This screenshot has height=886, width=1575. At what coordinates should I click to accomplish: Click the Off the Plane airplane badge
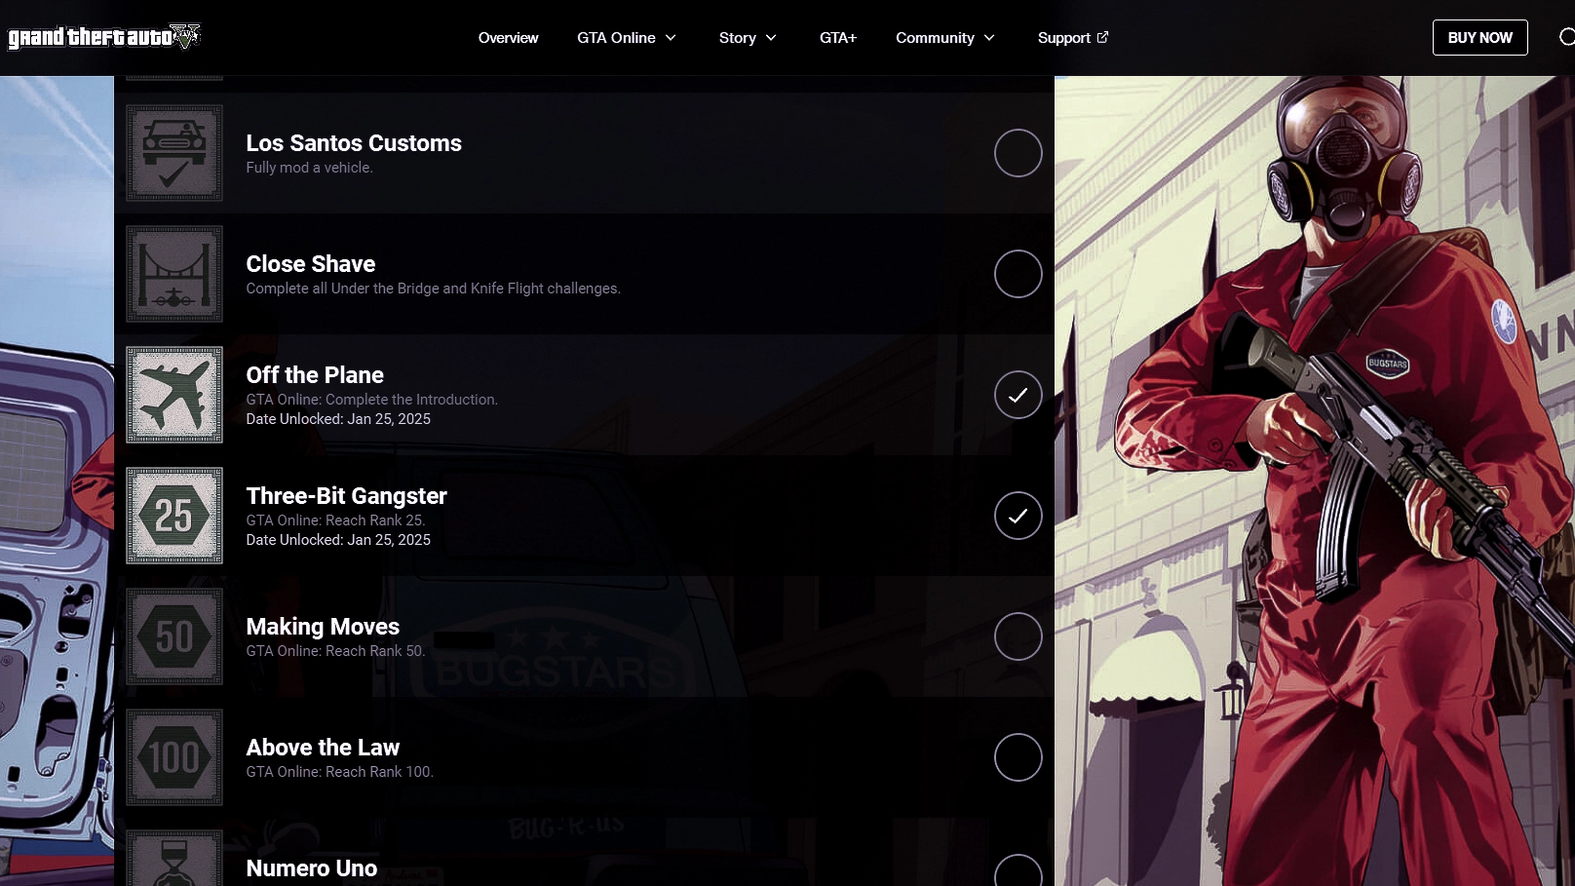[x=174, y=395]
